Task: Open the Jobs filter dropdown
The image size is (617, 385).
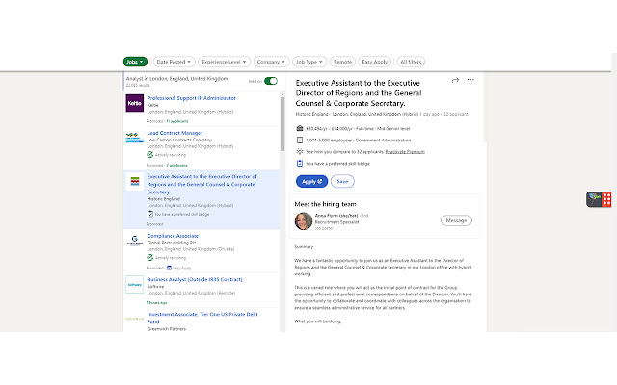Action: pyautogui.click(x=135, y=62)
